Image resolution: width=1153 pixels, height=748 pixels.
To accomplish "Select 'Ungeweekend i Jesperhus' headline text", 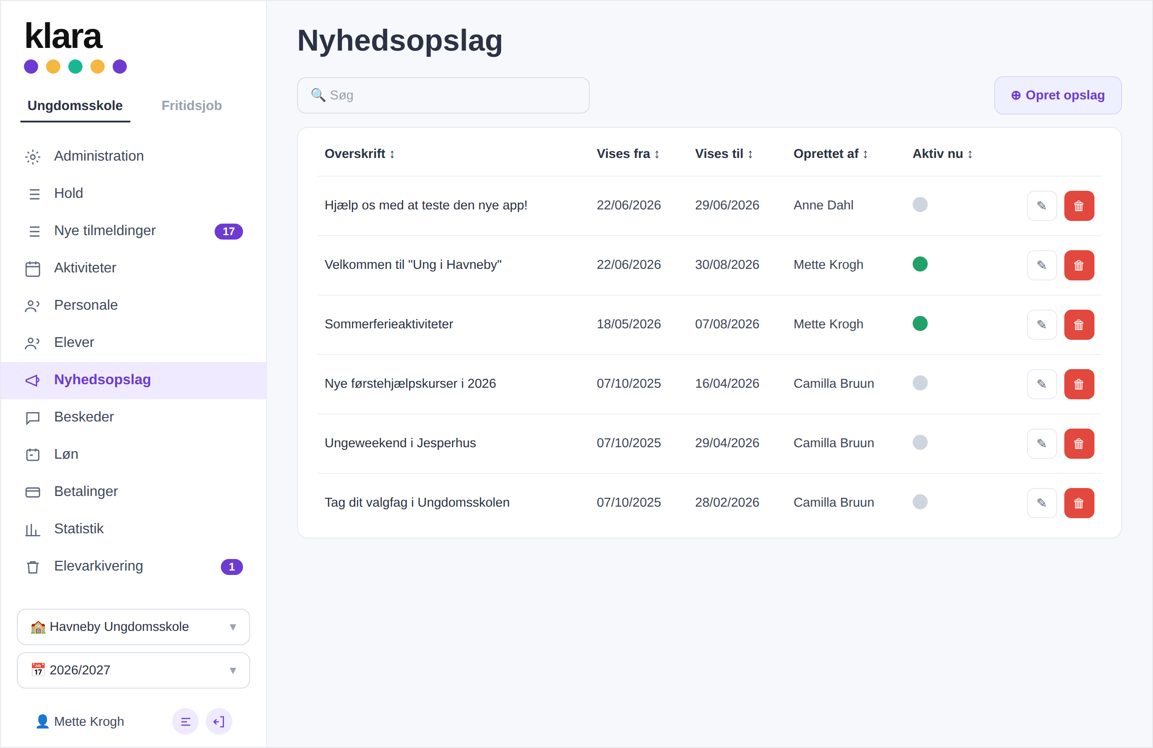I will [400, 443].
